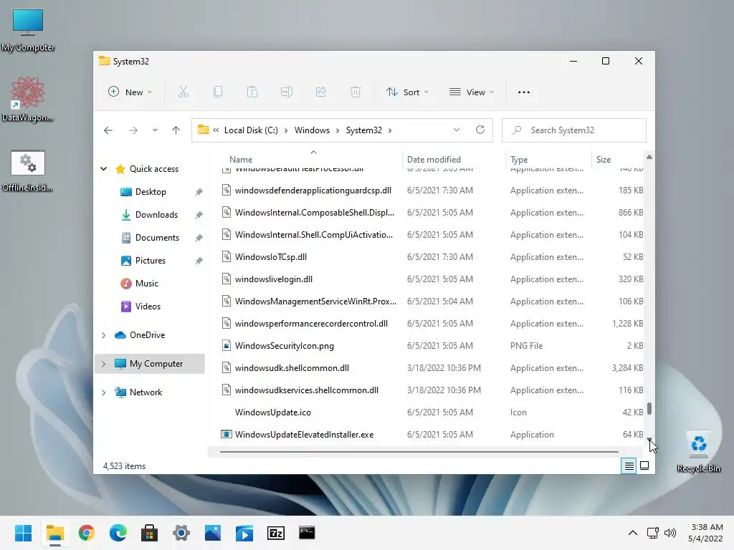Go forward with the right arrow

(x=133, y=130)
